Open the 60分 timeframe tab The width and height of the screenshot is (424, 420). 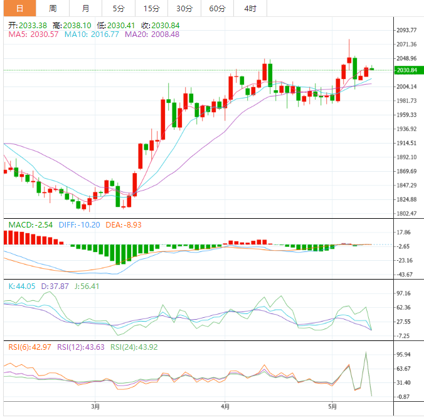217,8
